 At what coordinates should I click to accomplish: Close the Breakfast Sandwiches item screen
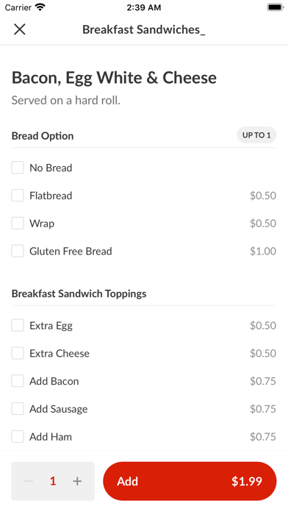pyautogui.click(x=20, y=29)
